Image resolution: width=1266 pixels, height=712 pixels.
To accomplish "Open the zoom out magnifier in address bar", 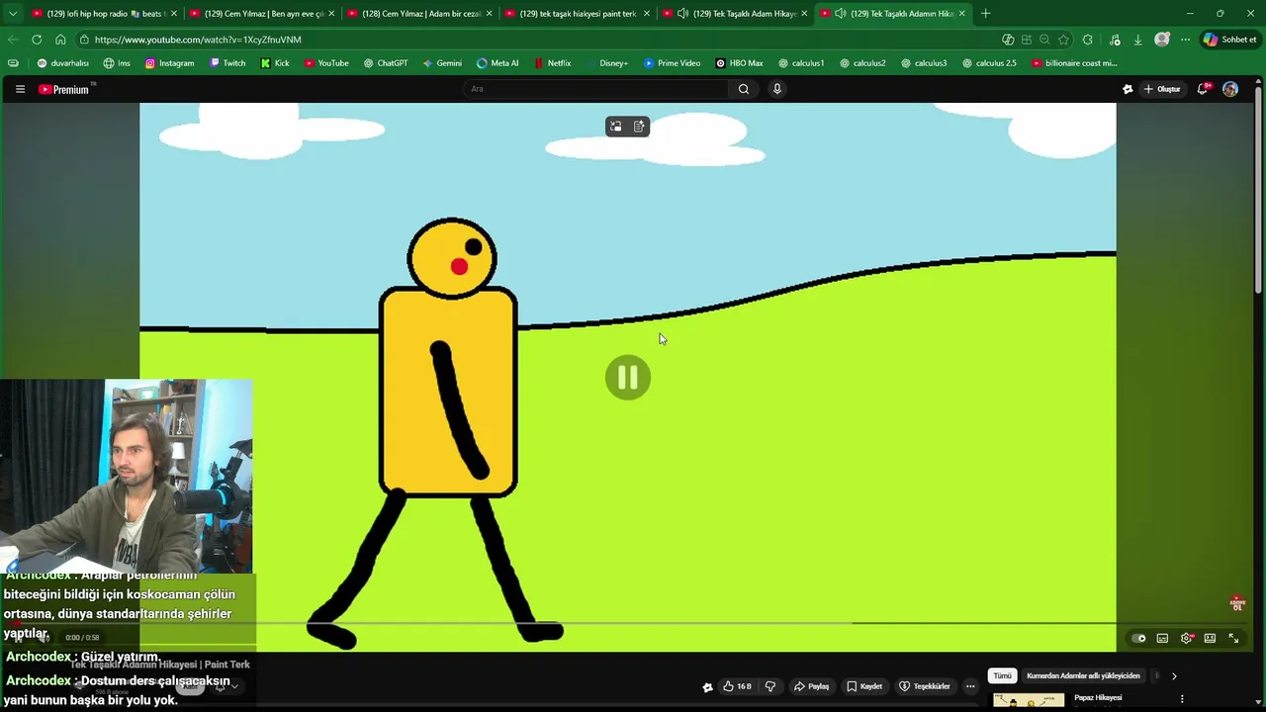I will (x=1044, y=40).
